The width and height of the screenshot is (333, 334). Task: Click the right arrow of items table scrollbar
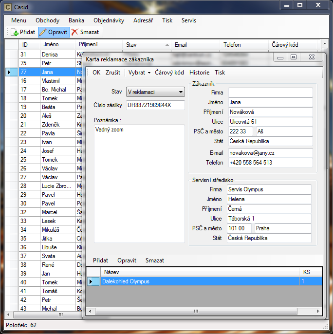coord(318,311)
